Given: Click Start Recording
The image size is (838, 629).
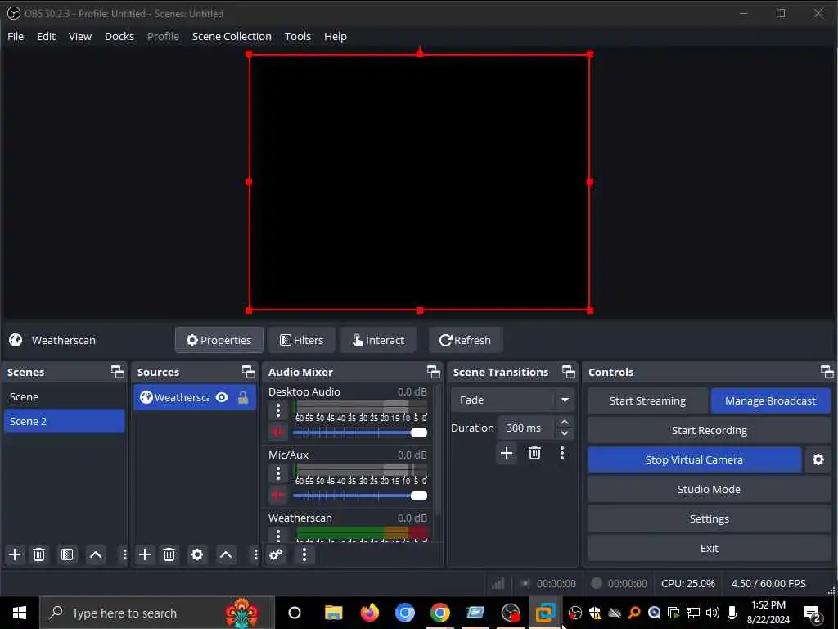Looking at the screenshot, I should pos(710,431).
